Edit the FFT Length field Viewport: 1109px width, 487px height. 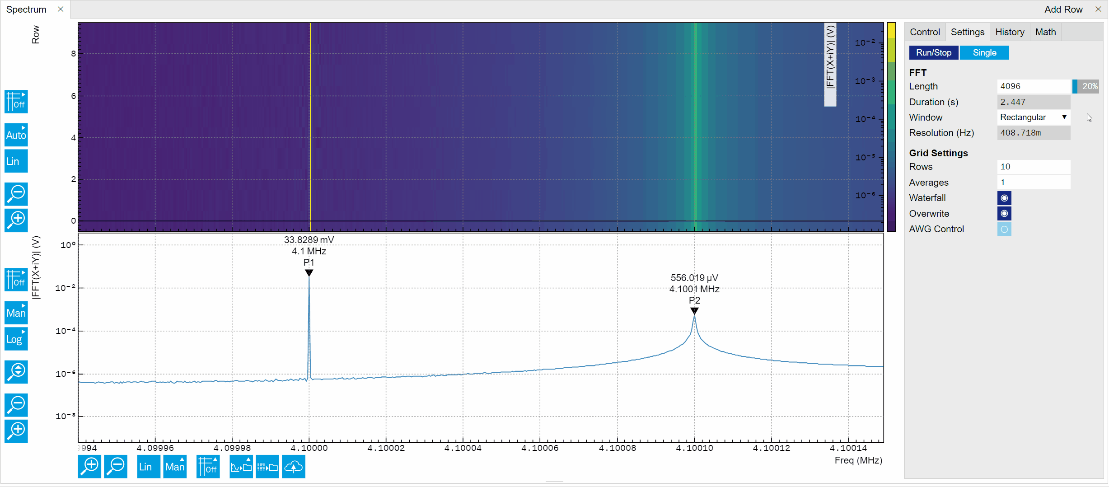pyautogui.click(x=1034, y=86)
